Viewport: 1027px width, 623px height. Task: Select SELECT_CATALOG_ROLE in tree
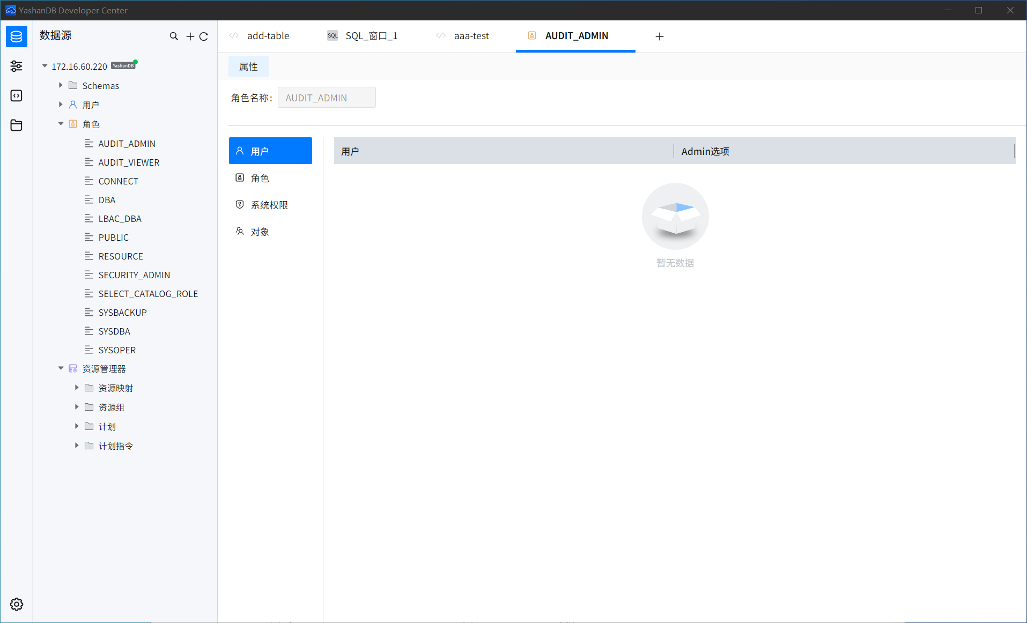click(x=148, y=293)
